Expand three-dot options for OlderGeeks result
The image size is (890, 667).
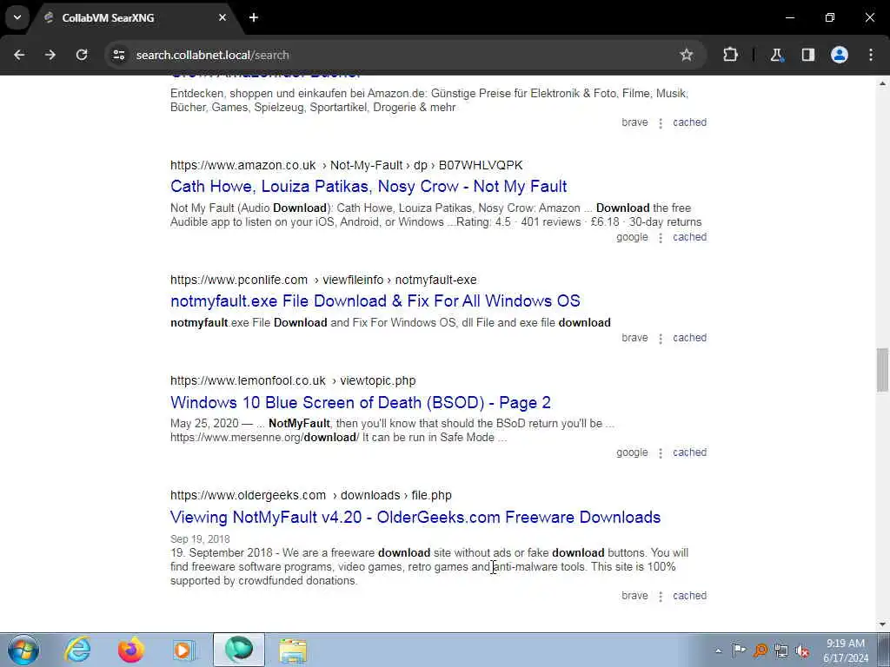point(661,597)
